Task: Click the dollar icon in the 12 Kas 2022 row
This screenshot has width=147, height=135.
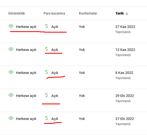Action: [x=46, y=49]
